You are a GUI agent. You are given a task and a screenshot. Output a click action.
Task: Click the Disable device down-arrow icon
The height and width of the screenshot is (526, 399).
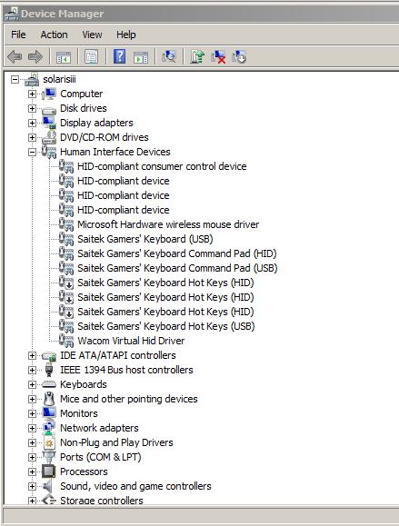(239, 56)
